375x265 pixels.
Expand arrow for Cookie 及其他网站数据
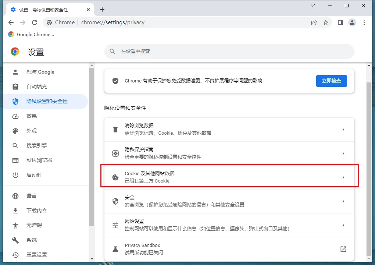pos(343,177)
